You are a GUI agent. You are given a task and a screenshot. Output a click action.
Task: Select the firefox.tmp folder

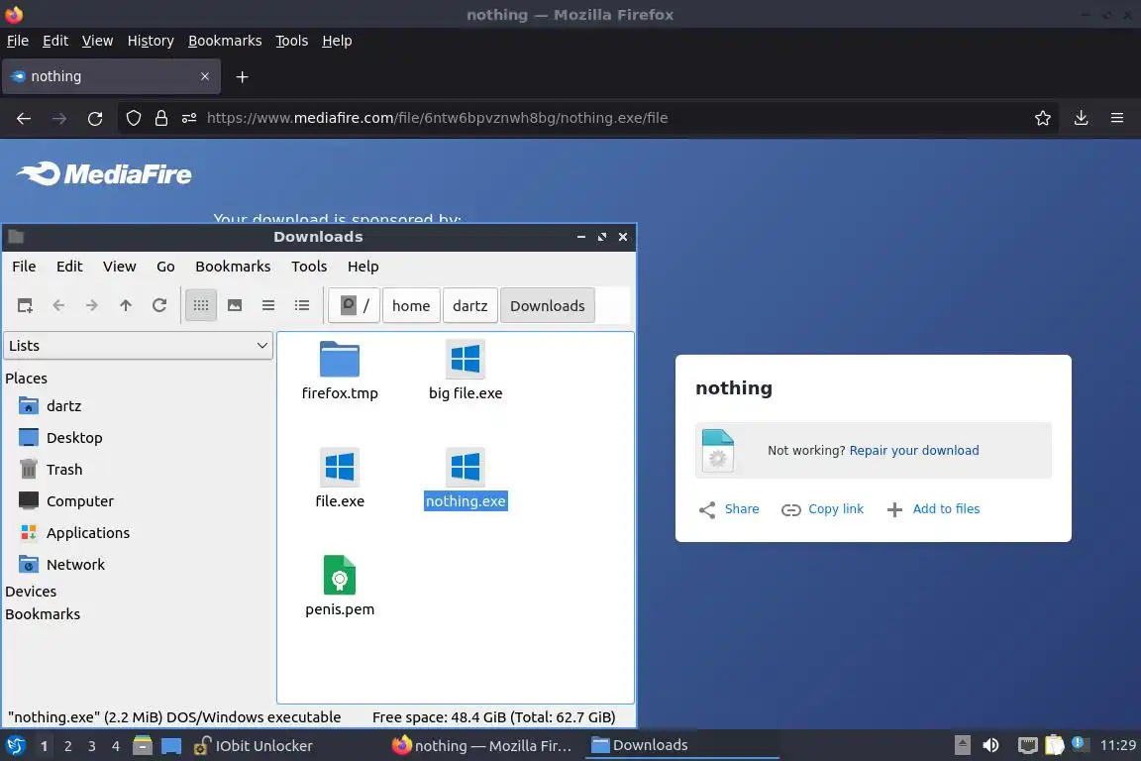[x=340, y=372]
